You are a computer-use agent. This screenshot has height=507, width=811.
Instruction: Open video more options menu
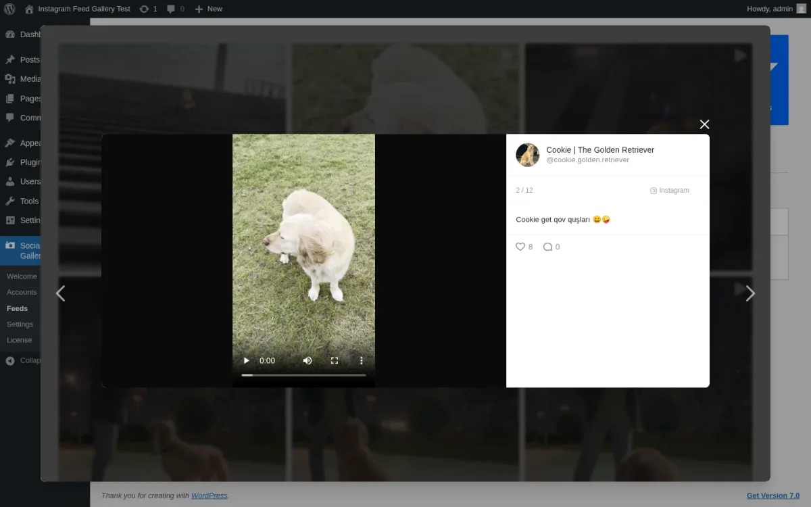362,361
